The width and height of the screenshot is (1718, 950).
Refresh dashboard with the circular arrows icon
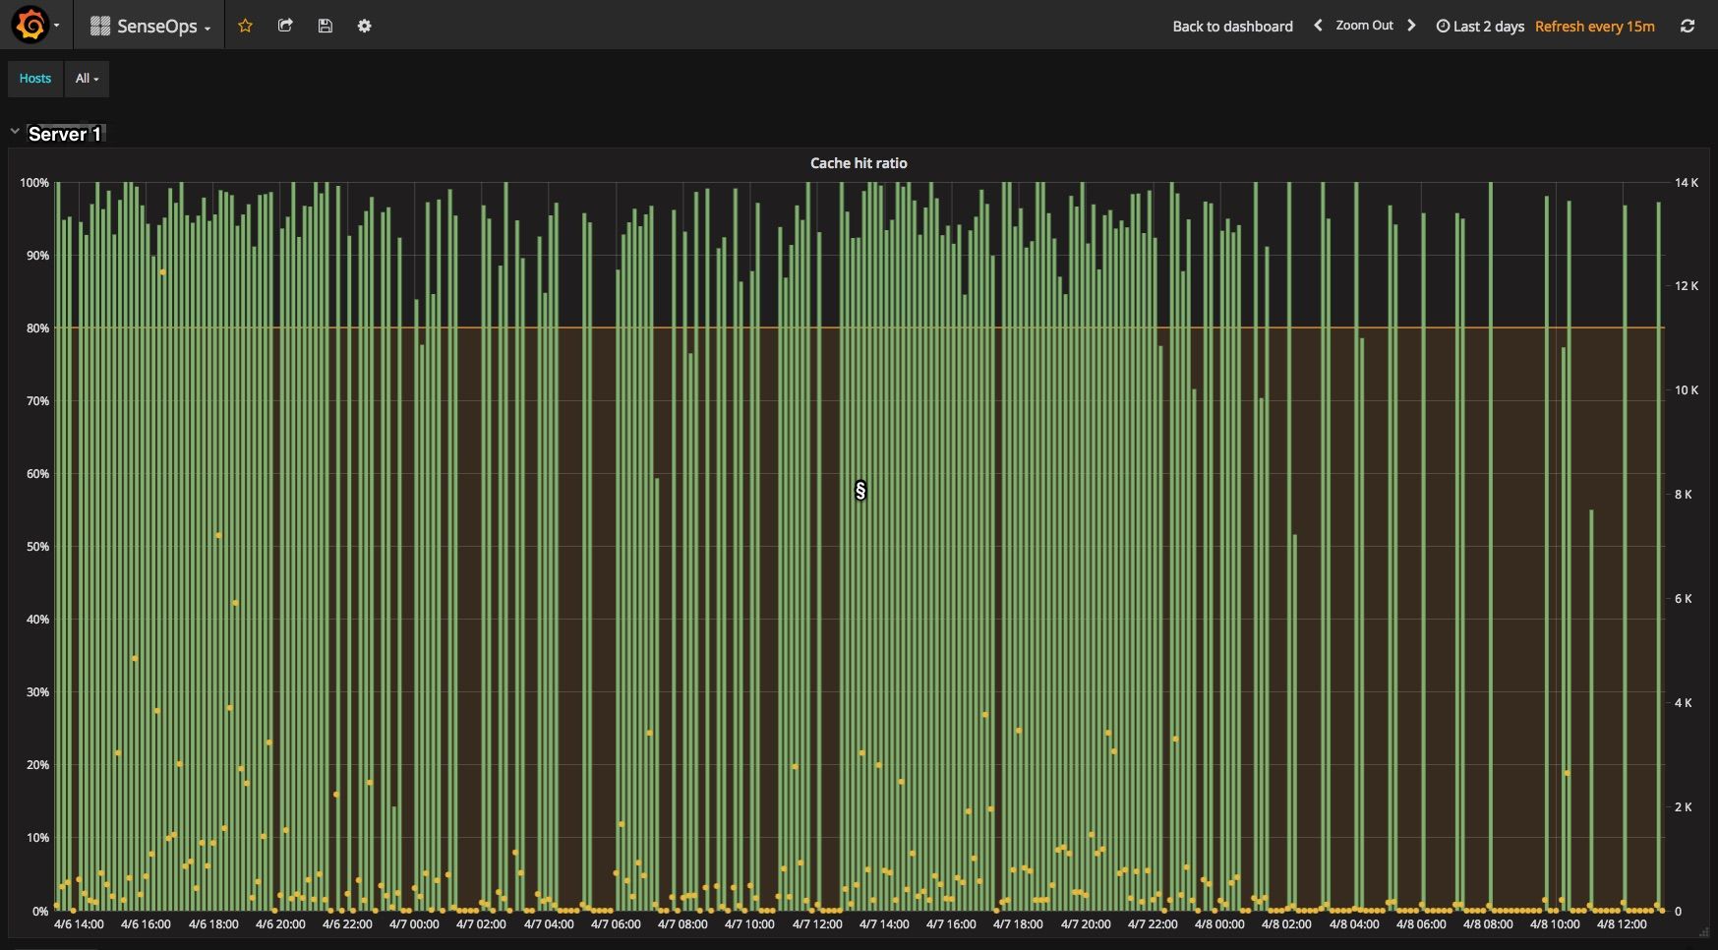point(1688,26)
